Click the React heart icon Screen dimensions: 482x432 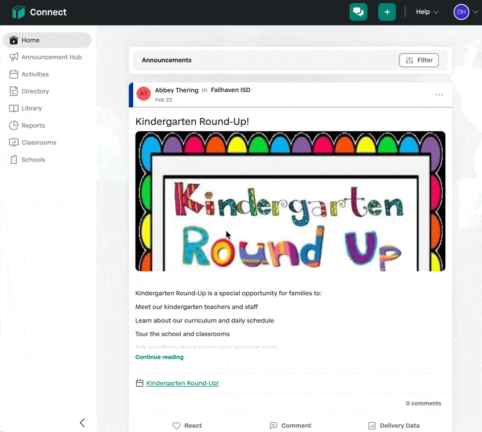coord(177,425)
